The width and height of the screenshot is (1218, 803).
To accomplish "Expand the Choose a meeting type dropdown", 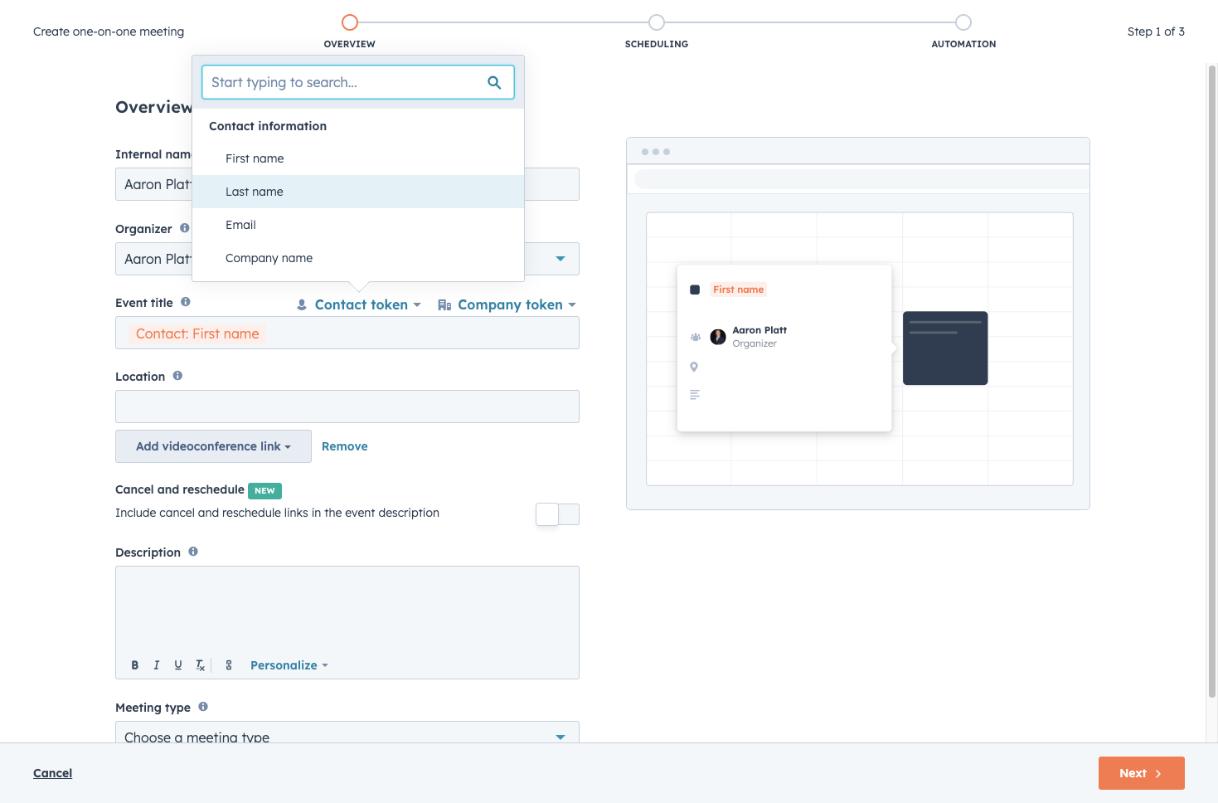I will point(347,732).
